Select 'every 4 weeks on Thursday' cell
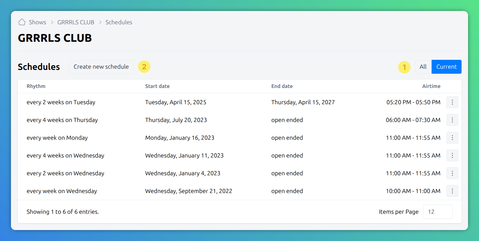 [62, 120]
